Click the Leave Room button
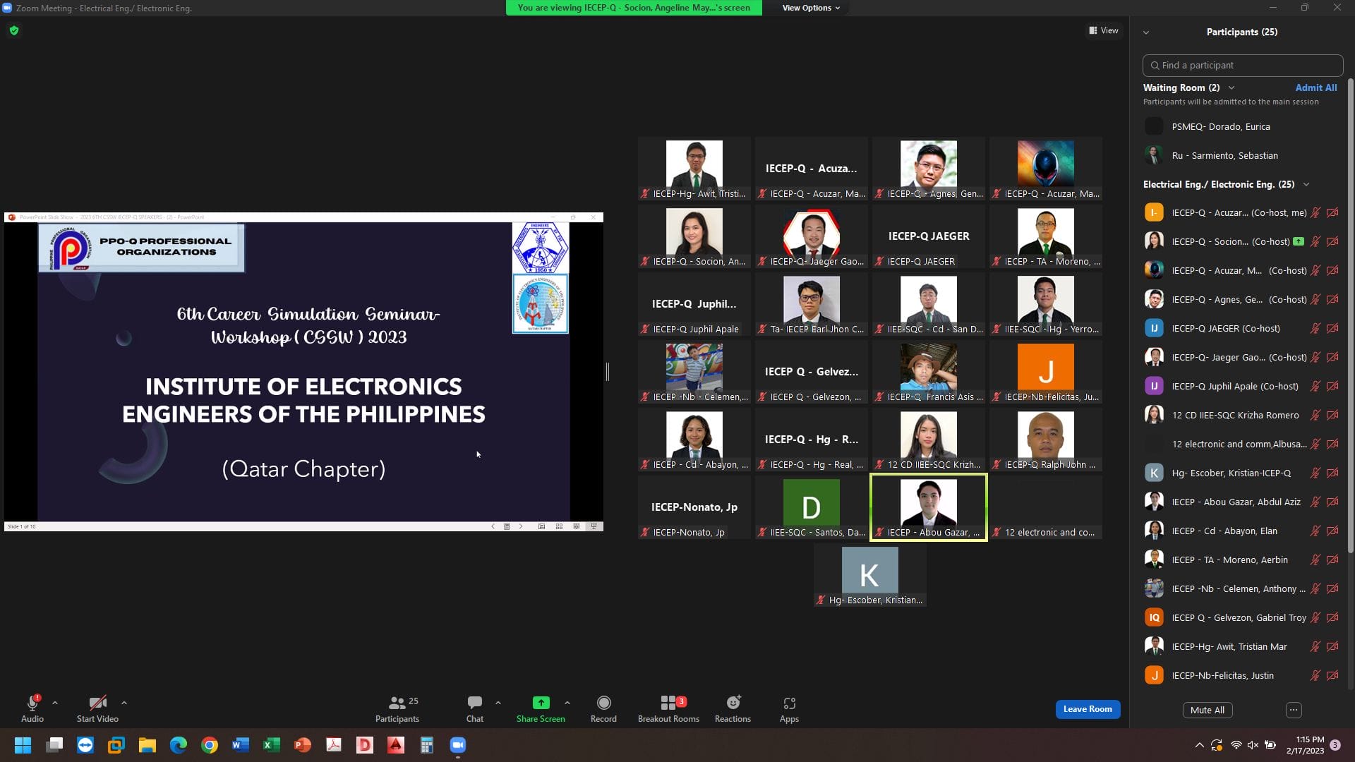1355x762 pixels. (1088, 709)
